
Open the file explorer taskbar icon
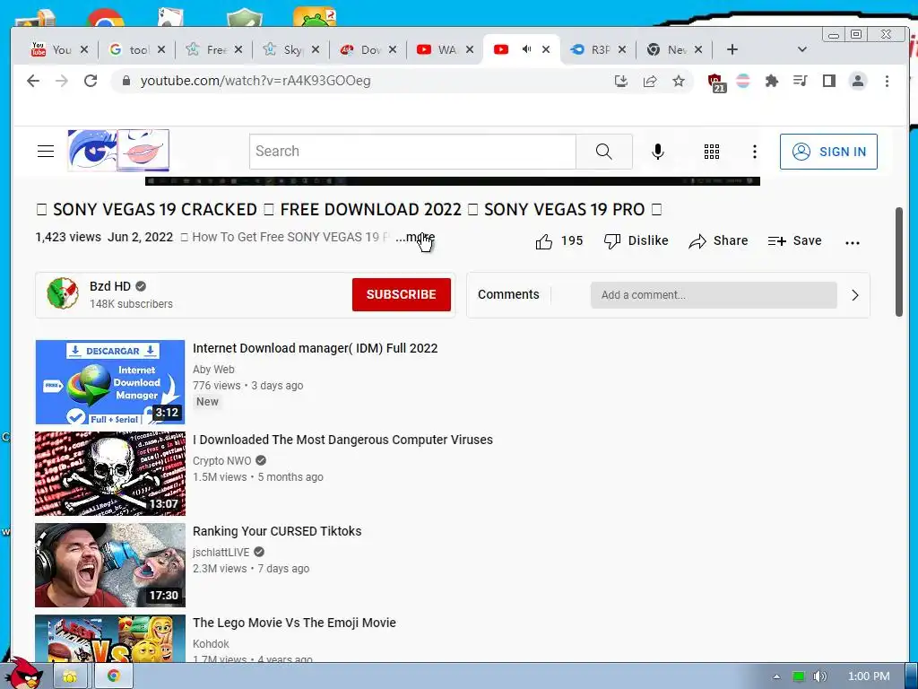coord(70,676)
